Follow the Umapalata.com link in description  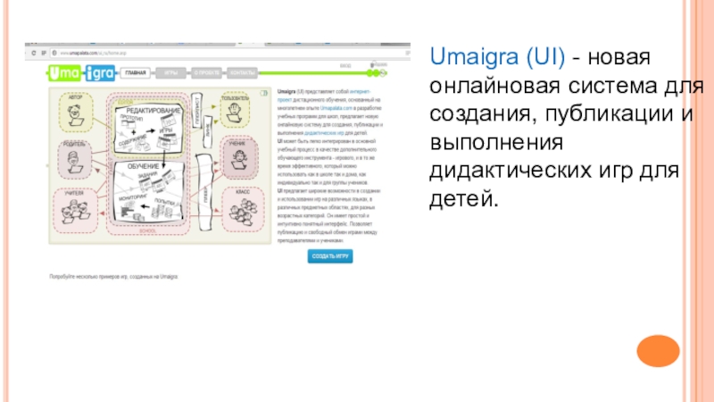pyautogui.click(x=336, y=108)
